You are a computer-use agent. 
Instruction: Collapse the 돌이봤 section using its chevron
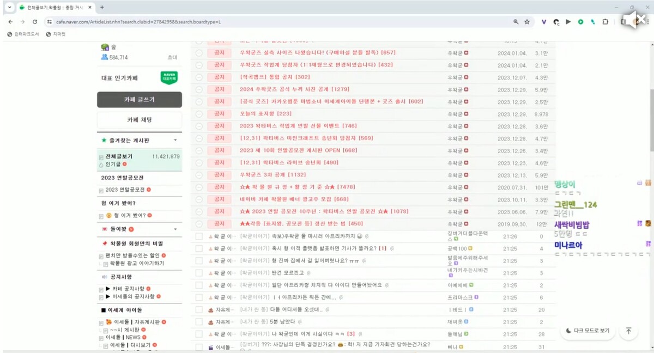pyautogui.click(x=175, y=229)
